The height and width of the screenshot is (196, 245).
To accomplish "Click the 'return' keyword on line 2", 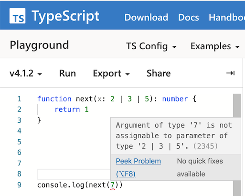I will [x=67, y=109].
